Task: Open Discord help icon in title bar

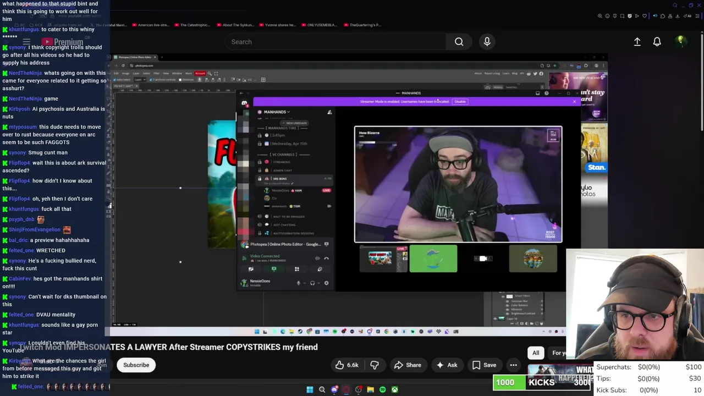Action: [x=546, y=93]
